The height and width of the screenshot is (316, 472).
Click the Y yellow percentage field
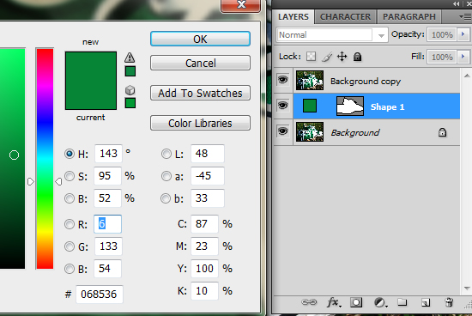click(204, 269)
